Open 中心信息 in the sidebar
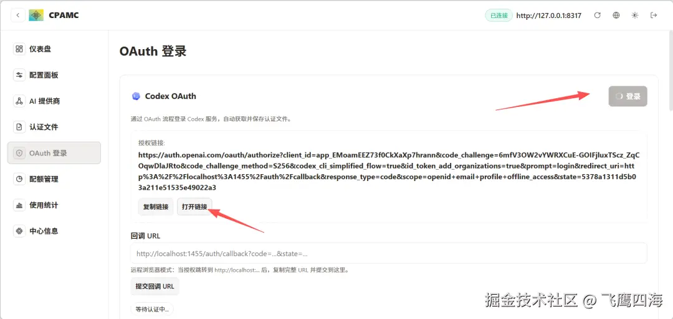673x319 pixels. (x=54, y=231)
